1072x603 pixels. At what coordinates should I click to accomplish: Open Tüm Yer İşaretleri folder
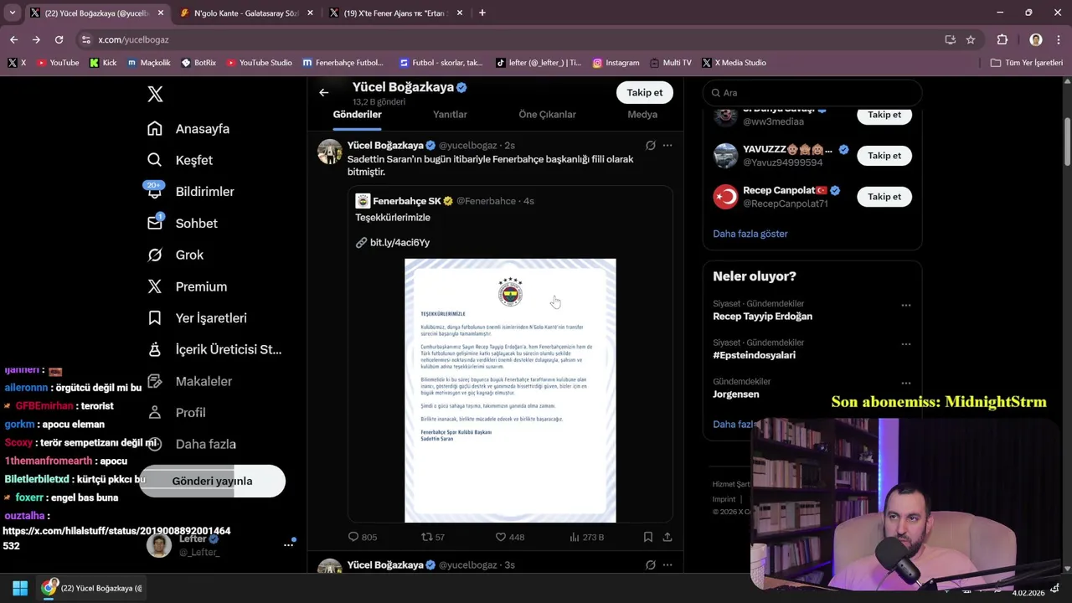1026,63
